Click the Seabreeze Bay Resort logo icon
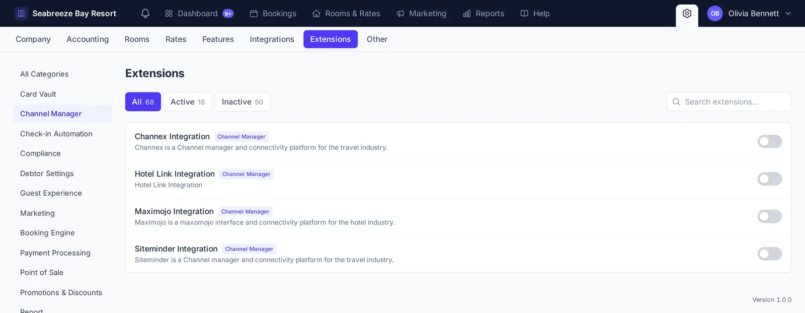The height and width of the screenshot is (313, 805). [21, 14]
